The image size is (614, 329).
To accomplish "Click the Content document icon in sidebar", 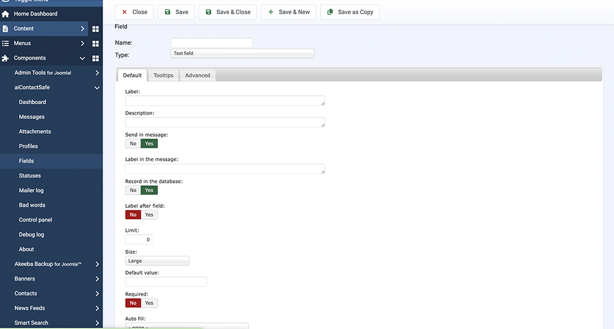I will 5,29.
